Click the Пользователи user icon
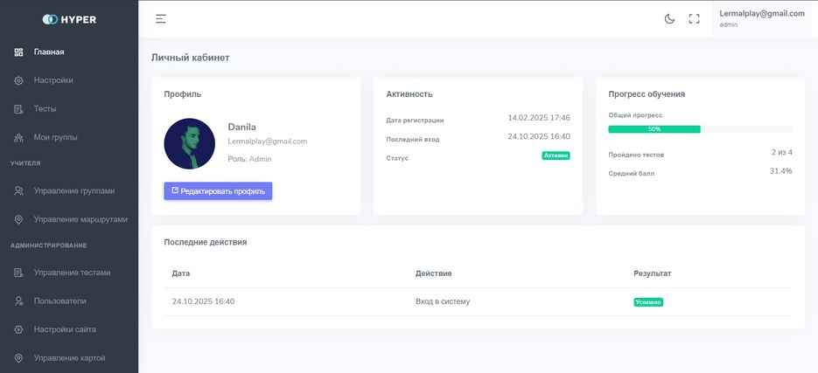This screenshot has height=373, width=818. tap(18, 301)
